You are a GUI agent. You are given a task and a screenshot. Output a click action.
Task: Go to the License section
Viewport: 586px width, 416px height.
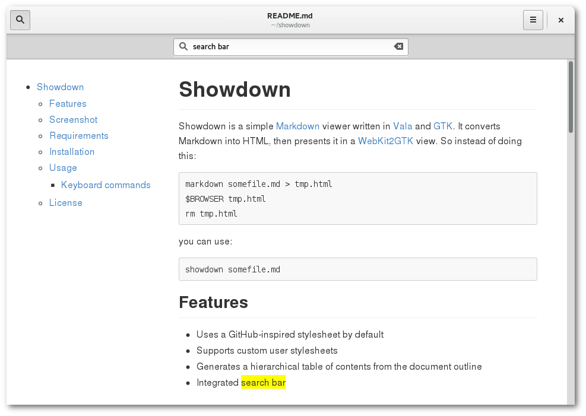(x=65, y=203)
